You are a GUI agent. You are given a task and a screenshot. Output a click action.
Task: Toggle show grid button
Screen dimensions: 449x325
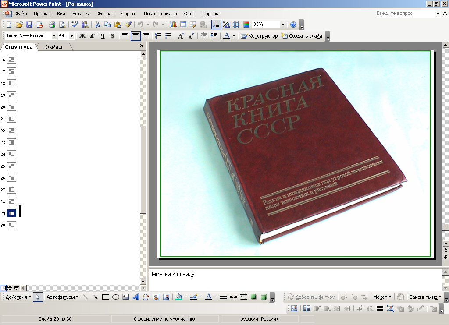[236, 25]
